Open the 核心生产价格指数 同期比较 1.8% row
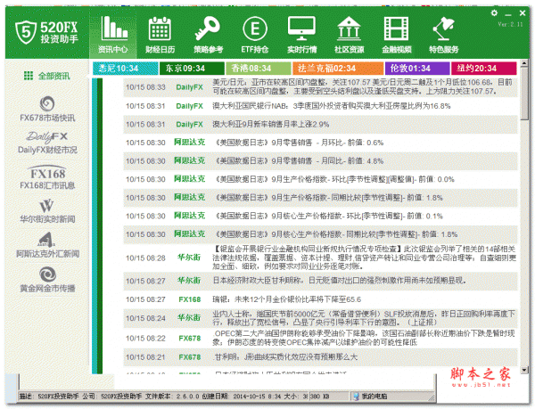The image size is (535, 409). (x=320, y=234)
